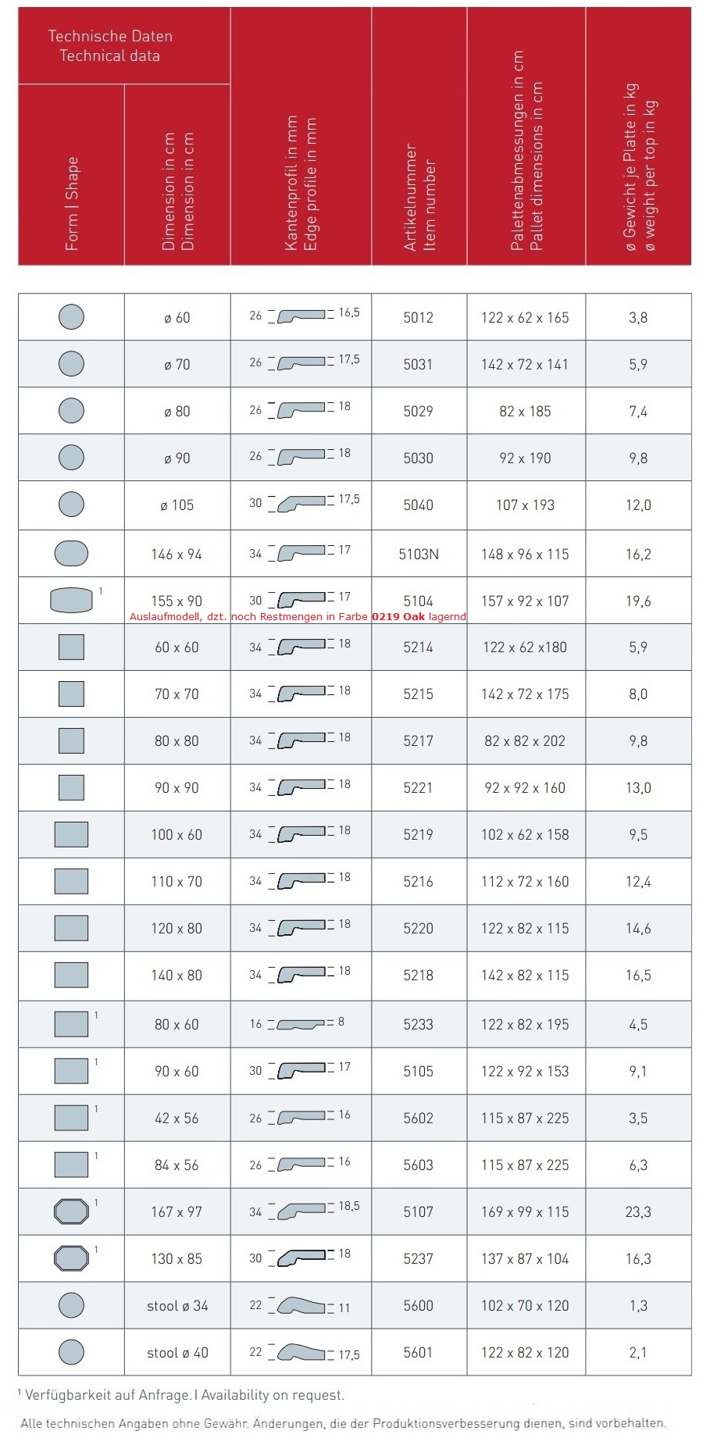Click the pallet dimensions cell "82 x 82 x 202"
The image size is (710, 1445).
click(x=525, y=740)
